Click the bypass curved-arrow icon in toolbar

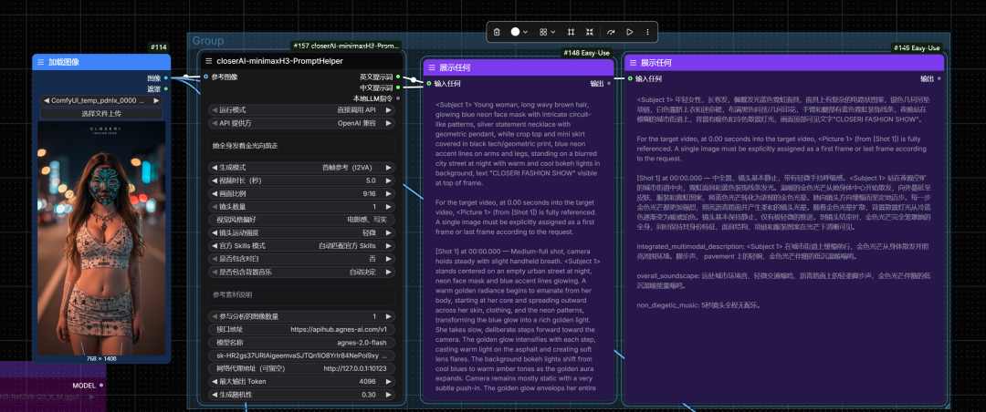[611, 32]
